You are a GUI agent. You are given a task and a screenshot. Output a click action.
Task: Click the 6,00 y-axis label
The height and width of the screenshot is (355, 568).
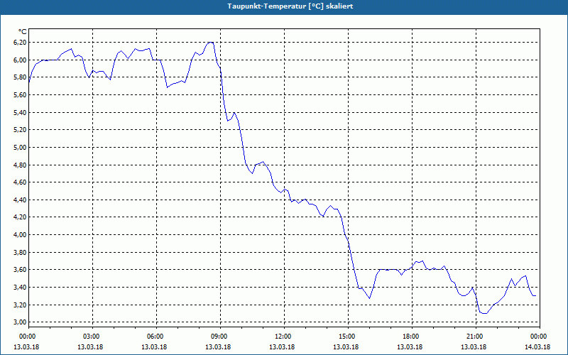coord(21,60)
